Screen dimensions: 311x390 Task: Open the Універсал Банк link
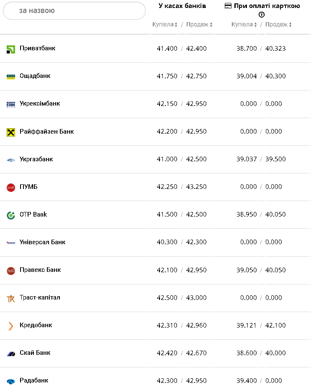click(x=42, y=242)
